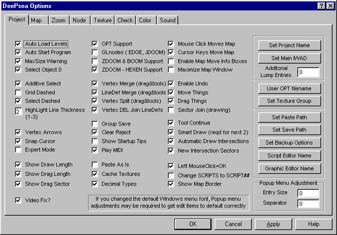
Task: Click the Additional Lump Entries field
Action: pyautogui.click(x=308, y=72)
